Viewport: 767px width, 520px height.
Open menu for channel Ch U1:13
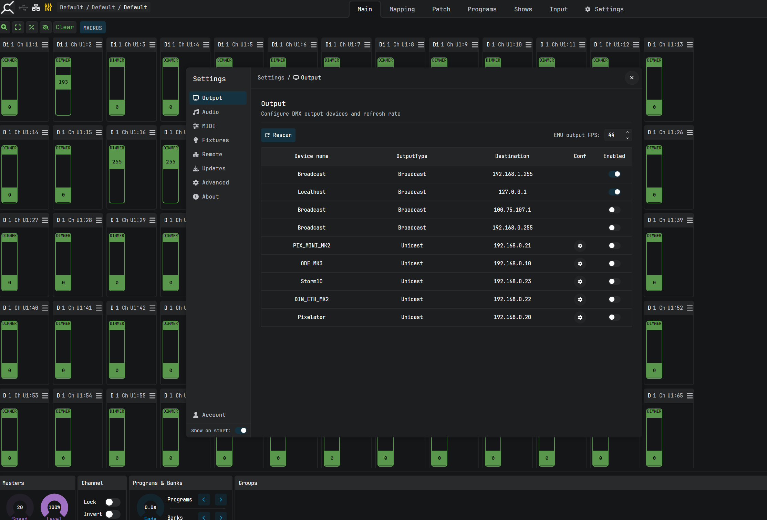pyautogui.click(x=690, y=45)
